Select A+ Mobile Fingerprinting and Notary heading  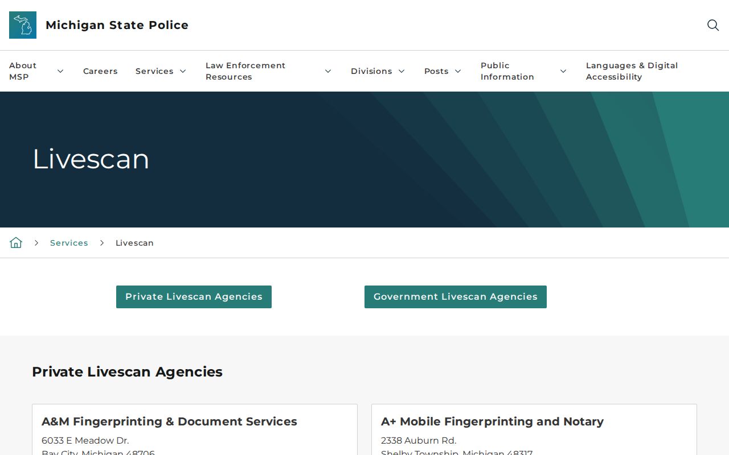(x=492, y=421)
